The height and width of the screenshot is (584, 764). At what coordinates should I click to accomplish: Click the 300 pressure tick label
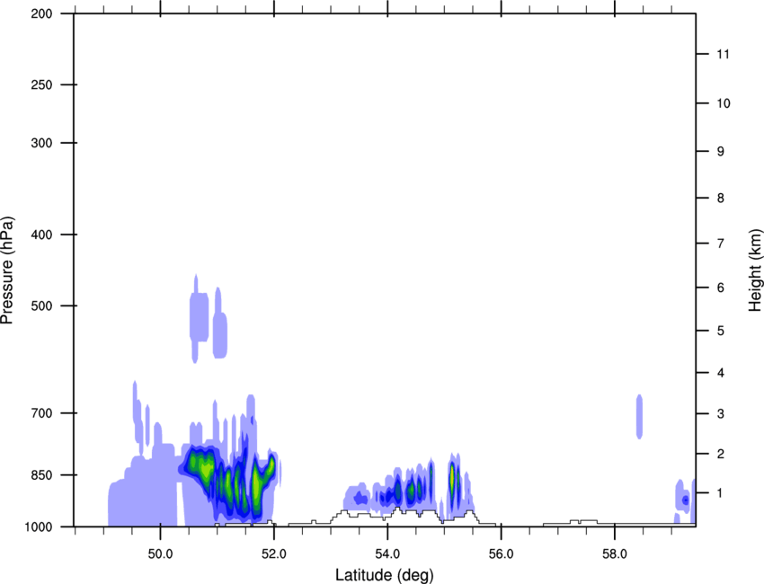point(41,143)
